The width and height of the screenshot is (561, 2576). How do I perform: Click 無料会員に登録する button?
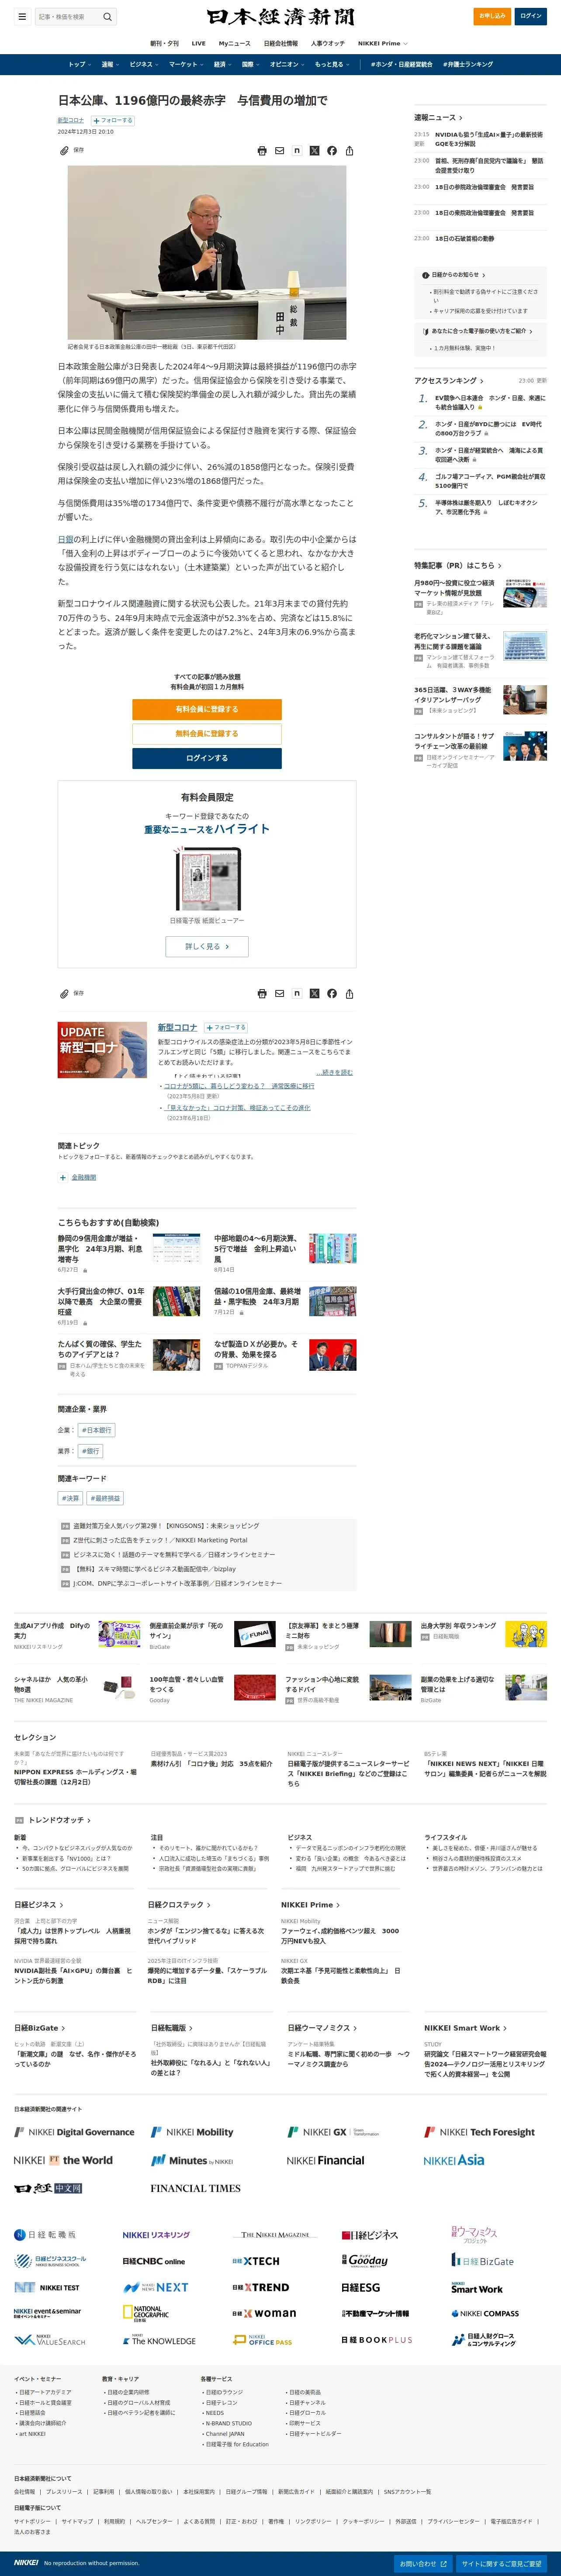[207, 734]
